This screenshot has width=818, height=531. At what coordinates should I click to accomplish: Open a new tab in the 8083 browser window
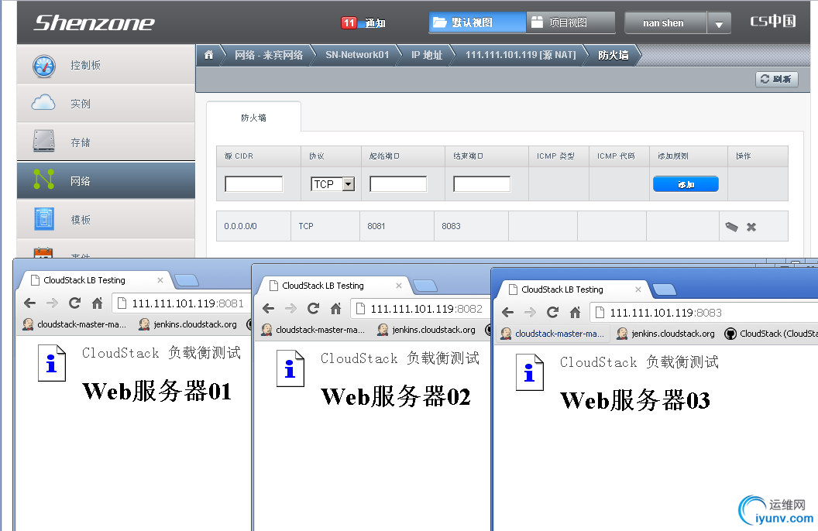coord(664,289)
